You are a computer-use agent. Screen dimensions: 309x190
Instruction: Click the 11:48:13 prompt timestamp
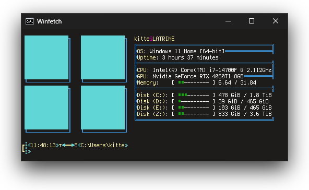43,146
